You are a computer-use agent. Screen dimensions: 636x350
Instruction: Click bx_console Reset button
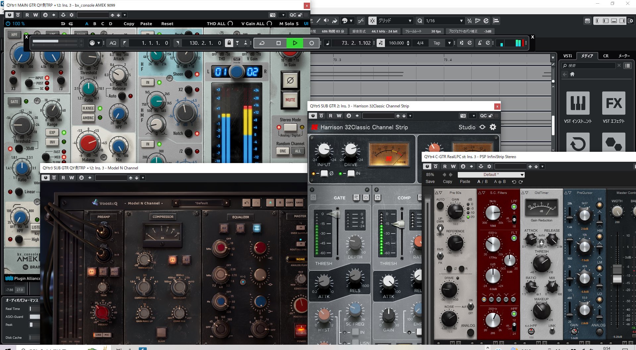click(167, 24)
